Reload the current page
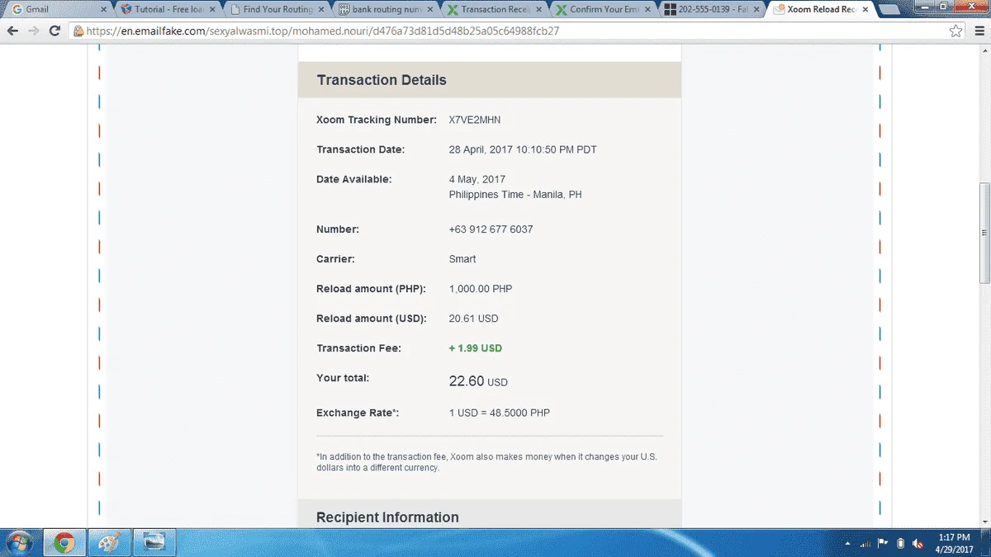The height and width of the screenshot is (557, 991). 55,31
